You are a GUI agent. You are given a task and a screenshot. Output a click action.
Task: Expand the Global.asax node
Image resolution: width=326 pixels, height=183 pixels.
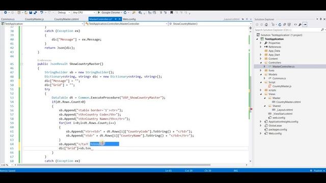pyautogui.click(x=261, y=126)
